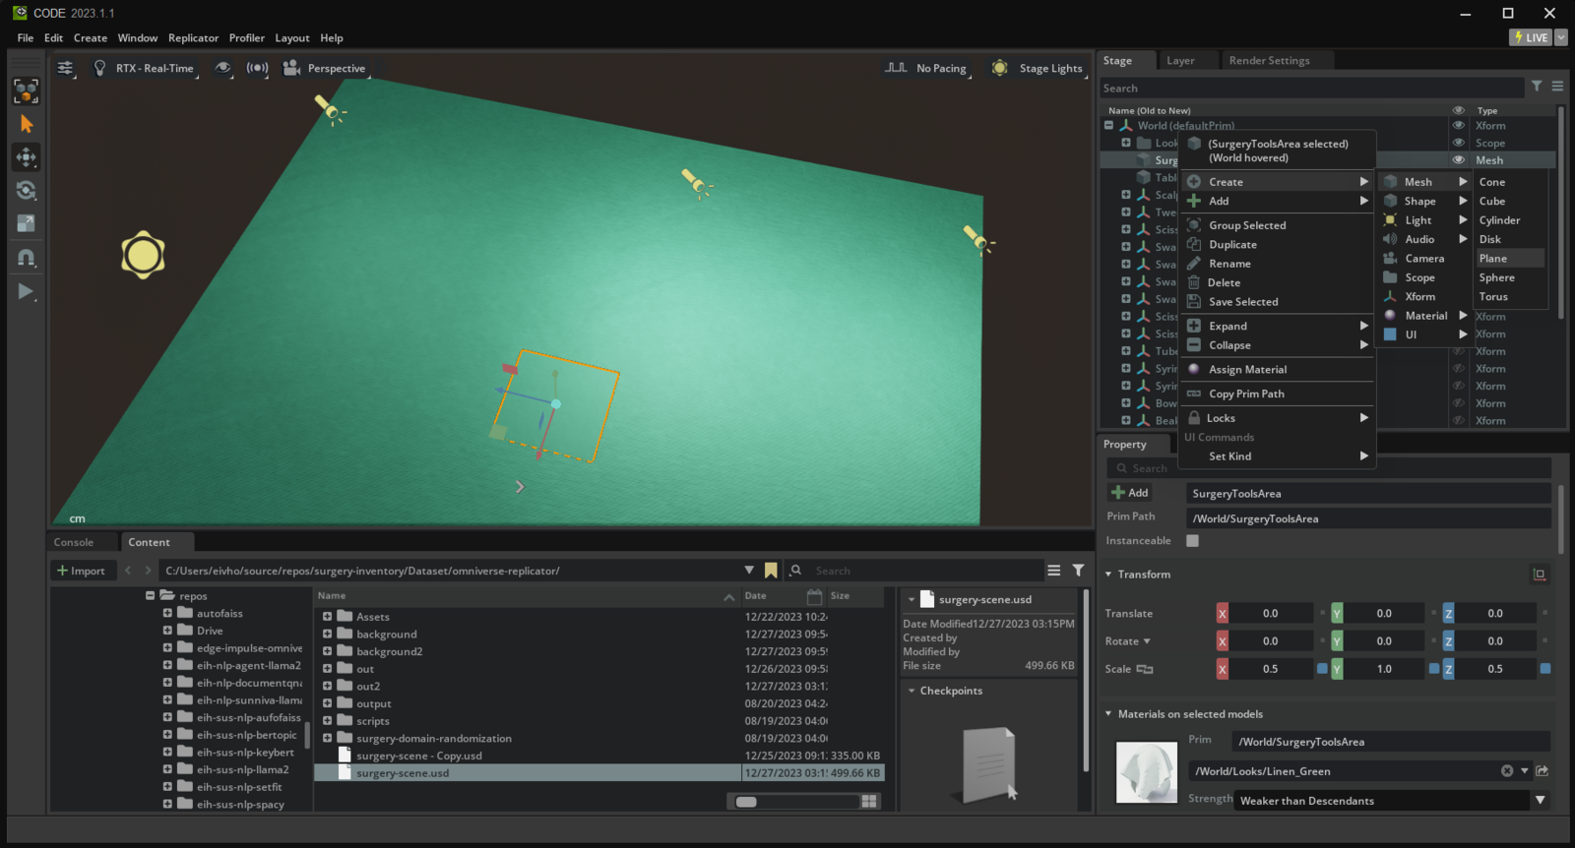This screenshot has width=1575, height=848.
Task: Click the Import button
Action: coord(81,571)
